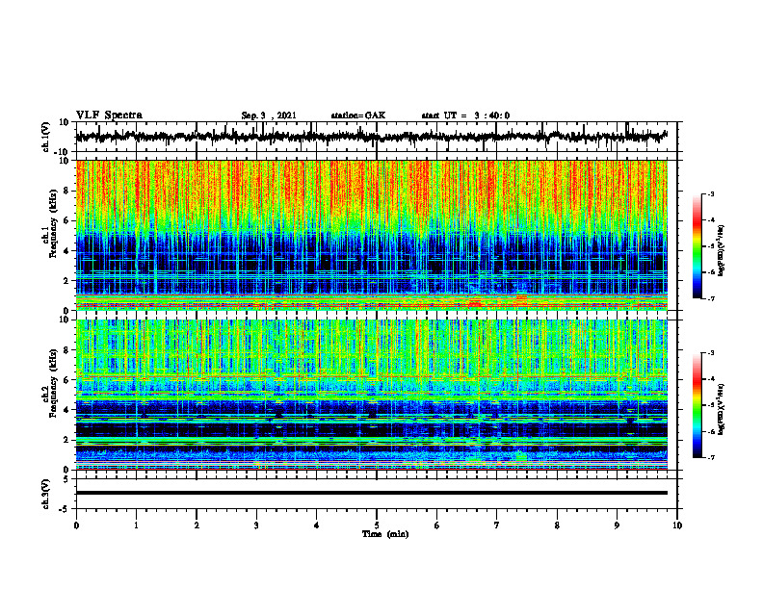
Task: Click the "-3" label on lower colorbar
Action: point(711,353)
